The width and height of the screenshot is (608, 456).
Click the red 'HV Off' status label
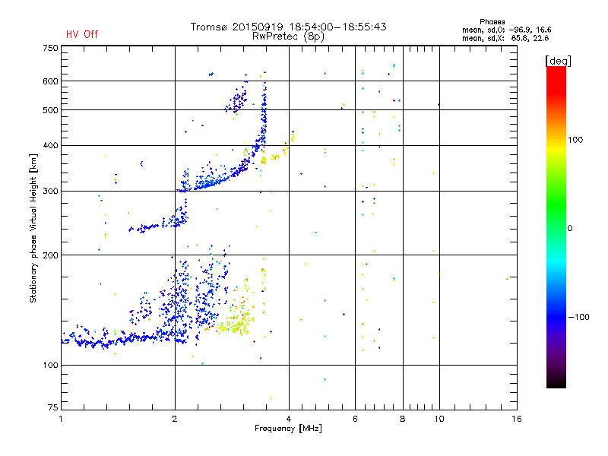click(x=82, y=34)
